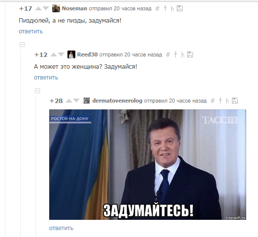This screenshot has width=258, height=237.
Task: Reply to Noseman's comment via ответить
Action: tap(31, 31)
